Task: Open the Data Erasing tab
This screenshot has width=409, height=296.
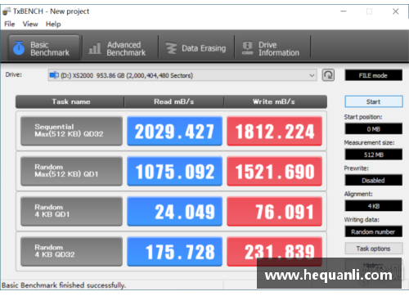Action: coord(196,48)
